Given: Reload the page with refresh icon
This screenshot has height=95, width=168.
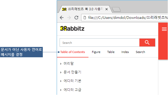Looking at the screenshot, I should click(76, 18).
